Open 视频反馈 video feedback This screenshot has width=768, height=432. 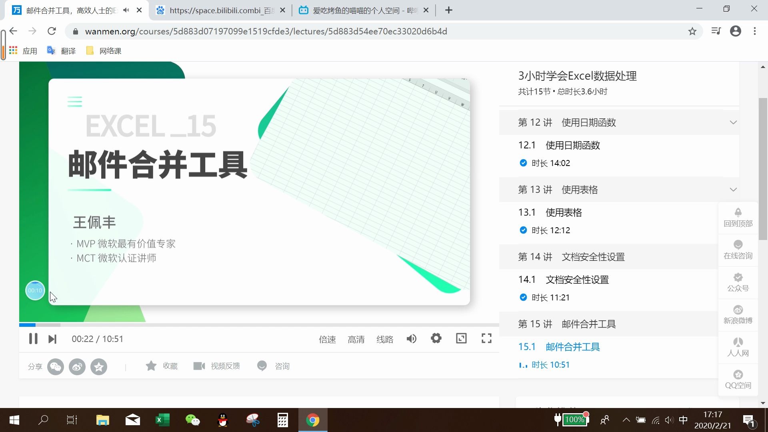[x=216, y=366]
